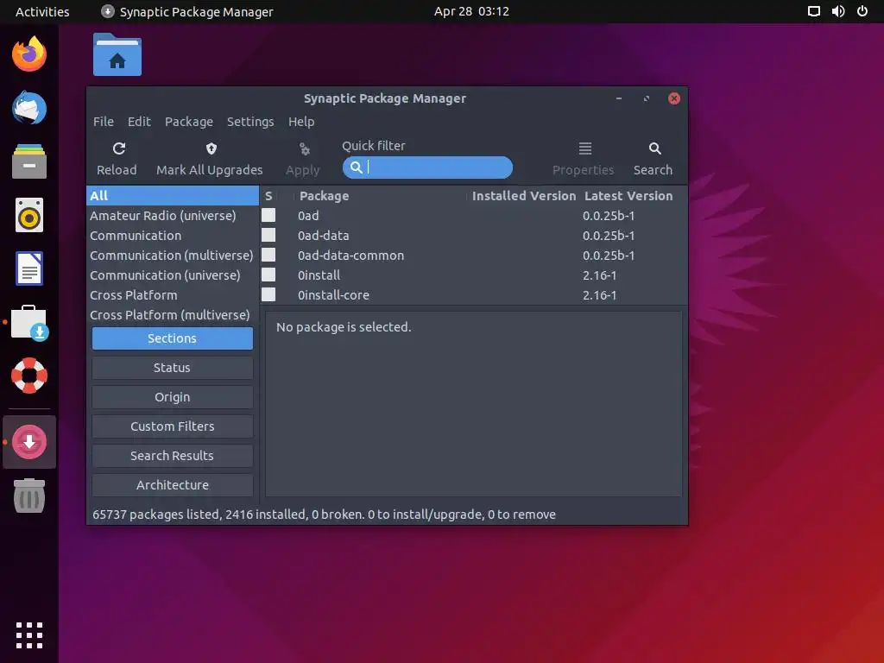Sort by the S status column header
884x663 pixels.
point(268,196)
